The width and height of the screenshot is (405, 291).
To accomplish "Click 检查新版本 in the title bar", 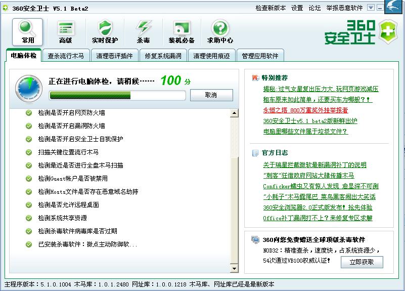I will [x=271, y=8].
